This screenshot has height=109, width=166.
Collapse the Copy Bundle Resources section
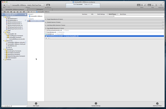point(46,28)
